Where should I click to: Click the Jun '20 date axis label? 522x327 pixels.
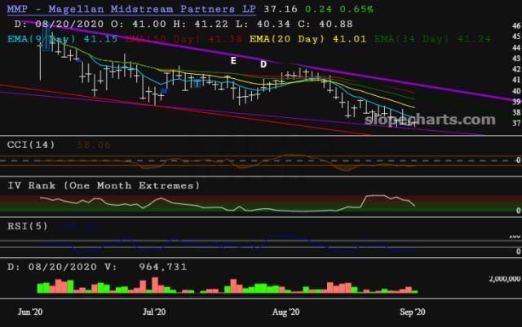coord(32,312)
